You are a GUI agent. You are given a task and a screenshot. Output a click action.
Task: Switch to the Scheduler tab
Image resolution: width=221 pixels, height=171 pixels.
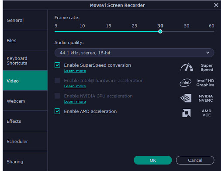point(25,141)
